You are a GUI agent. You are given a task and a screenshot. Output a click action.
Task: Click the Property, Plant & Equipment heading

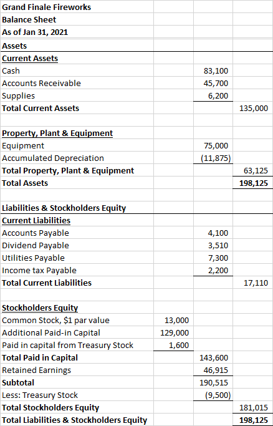tap(57, 133)
